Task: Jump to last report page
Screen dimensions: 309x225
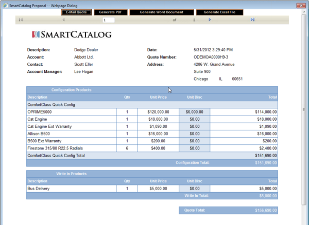Action: click(252, 20)
